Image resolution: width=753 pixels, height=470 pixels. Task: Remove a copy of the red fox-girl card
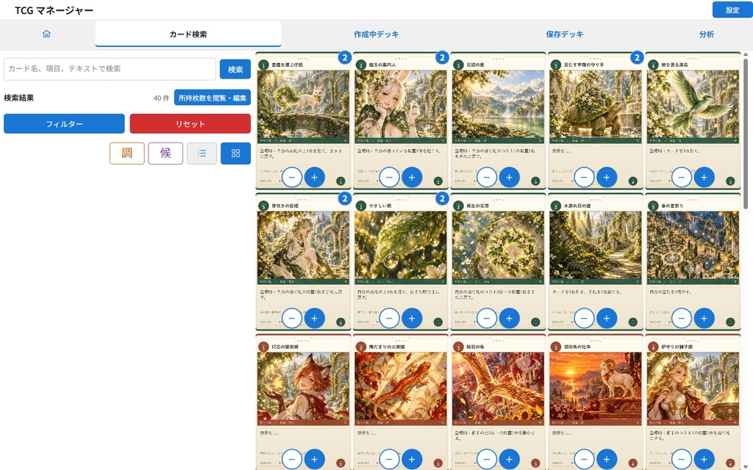(292, 460)
